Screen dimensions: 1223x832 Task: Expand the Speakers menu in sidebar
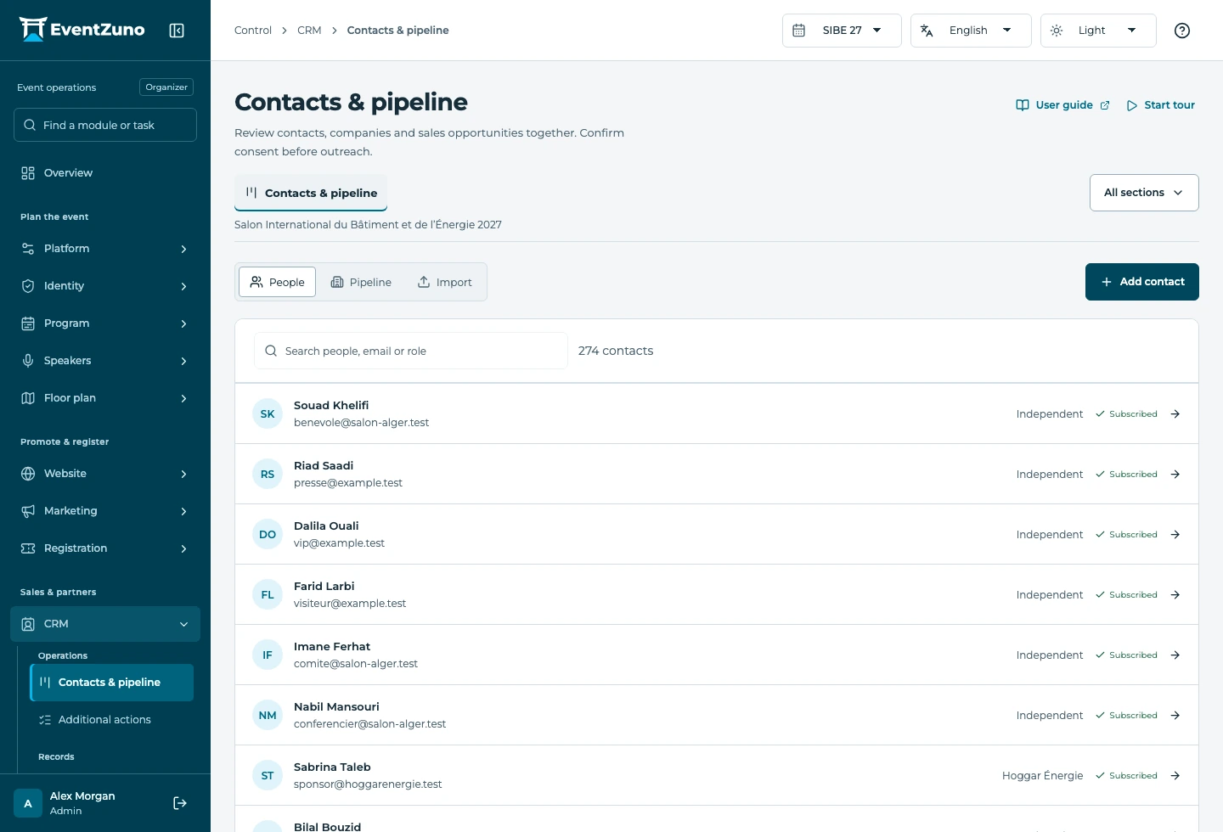pyautogui.click(x=105, y=361)
